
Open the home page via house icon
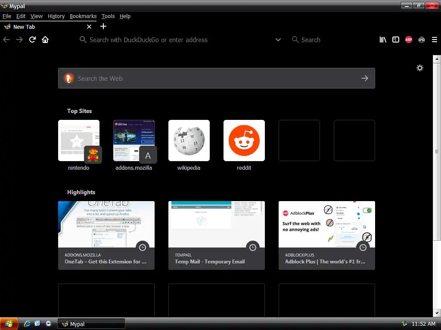pyautogui.click(x=45, y=40)
